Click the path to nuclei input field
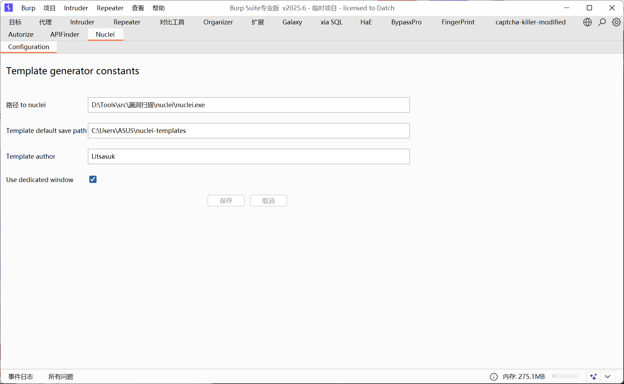Screen dimensions: 624x384 pos(249,105)
